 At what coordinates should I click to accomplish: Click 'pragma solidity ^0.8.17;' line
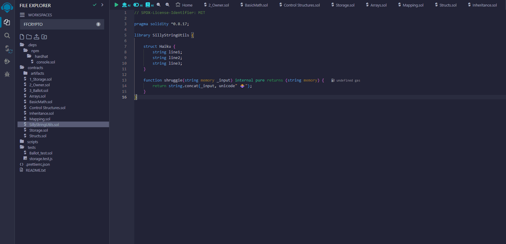click(162, 24)
